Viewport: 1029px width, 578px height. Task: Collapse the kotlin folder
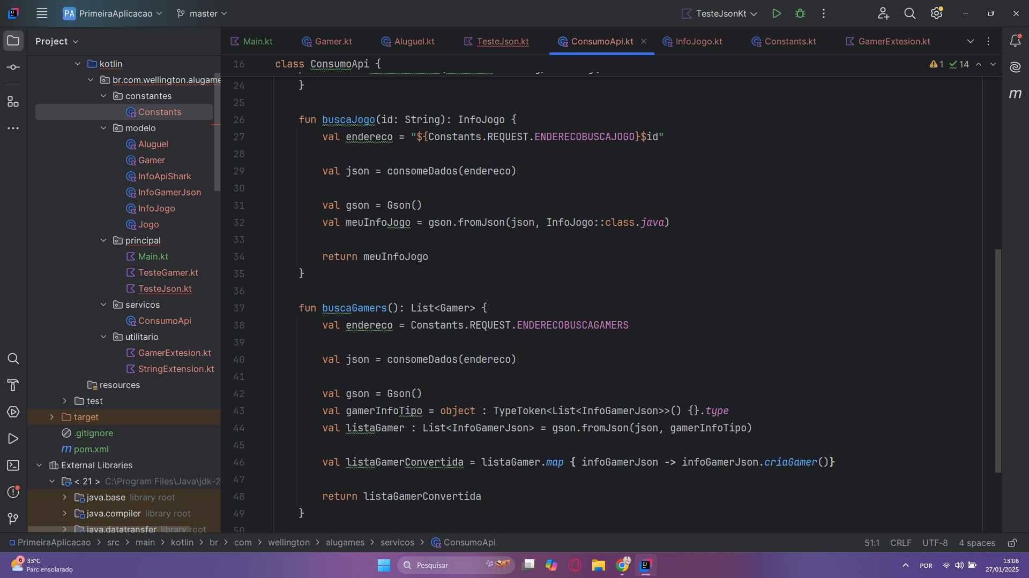click(78, 64)
